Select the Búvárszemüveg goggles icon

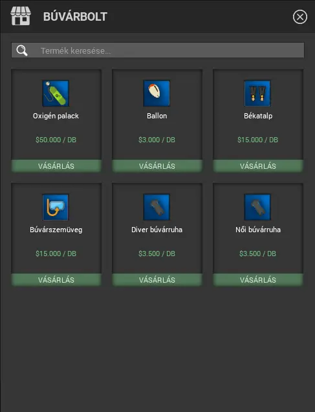(x=56, y=207)
